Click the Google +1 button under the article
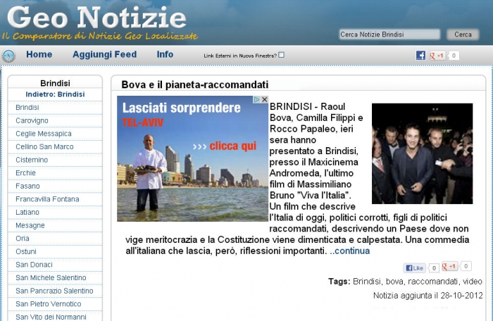Image resolution: width=493 pixels, height=321 pixels. click(x=449, y=267)
